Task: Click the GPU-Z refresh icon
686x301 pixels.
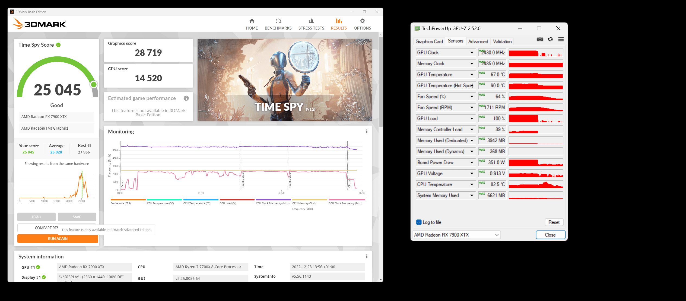Action: 550,39
